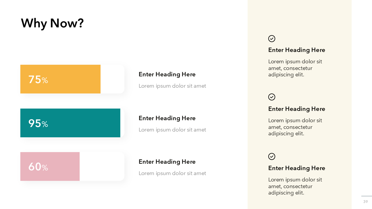Image resolution: width=372 pixels, height=209 pixels.
Task: Select the gray lorem ipsum text beside the orange bar
Action: tap(172, 86)
